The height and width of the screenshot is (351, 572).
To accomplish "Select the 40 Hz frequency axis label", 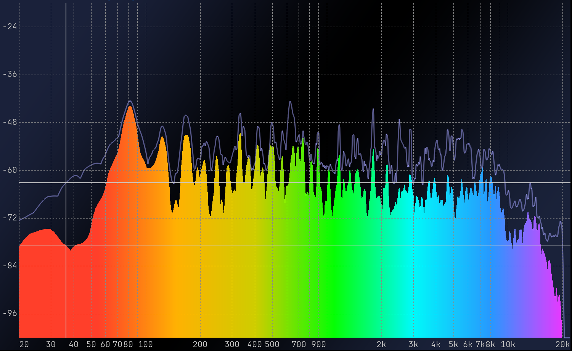I will pyautogui.click(x=74, y=345).
